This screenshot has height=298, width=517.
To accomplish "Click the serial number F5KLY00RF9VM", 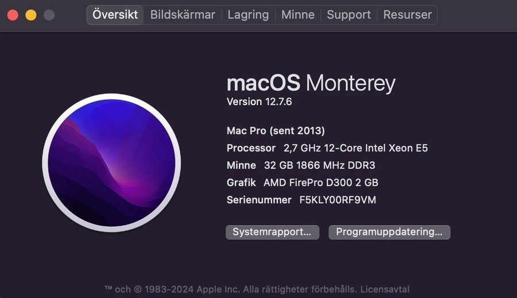I will coord(338,200).
